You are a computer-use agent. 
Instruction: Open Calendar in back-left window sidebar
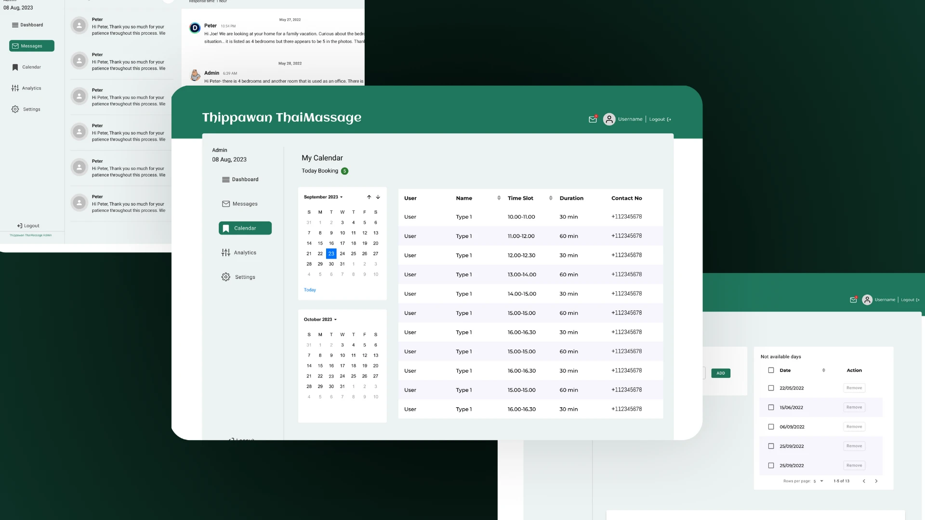[26, 67]
